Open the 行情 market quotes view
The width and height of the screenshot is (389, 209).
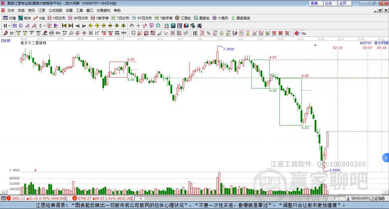click(x=9, y=18)
